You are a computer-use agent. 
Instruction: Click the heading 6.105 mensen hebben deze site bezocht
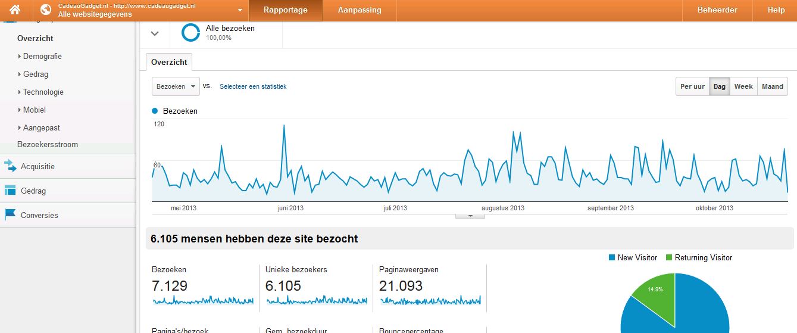pos(254,239)
